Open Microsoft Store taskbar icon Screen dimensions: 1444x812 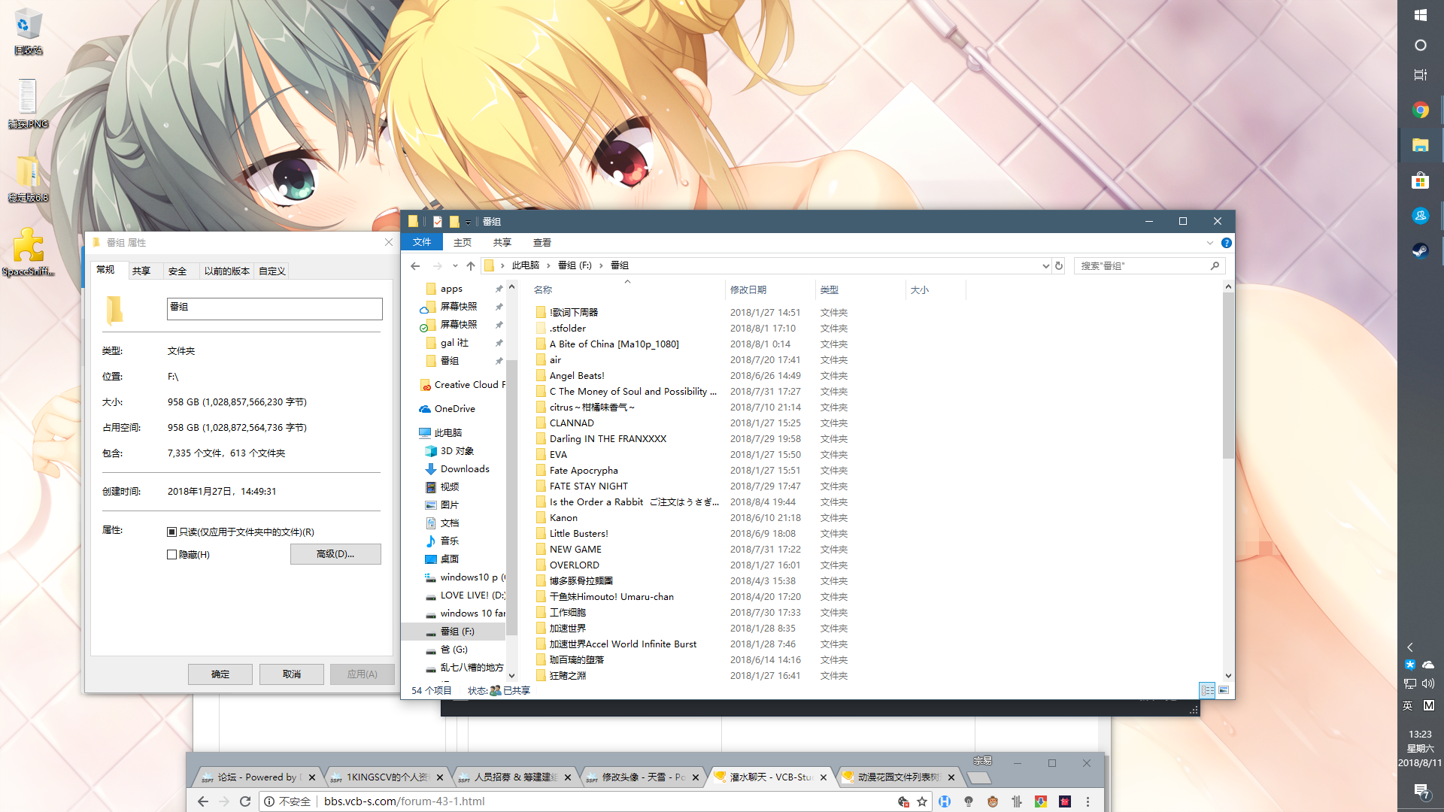(1420, 180)
